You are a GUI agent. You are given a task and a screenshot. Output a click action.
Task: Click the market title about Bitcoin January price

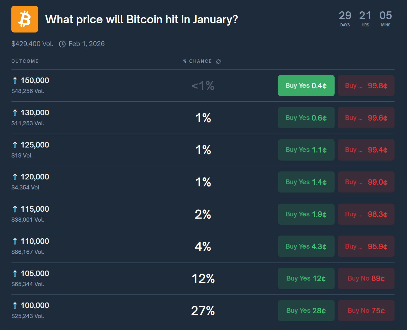tap(141, 19)
